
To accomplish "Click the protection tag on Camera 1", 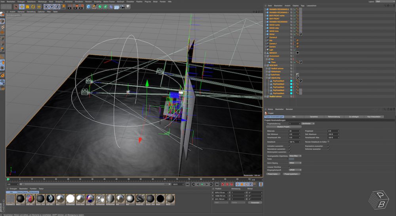I will click(x=297, y=43).
